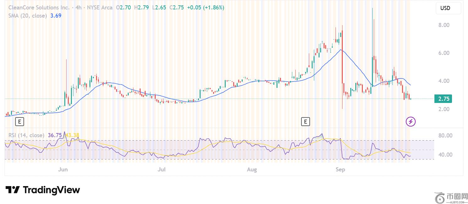Click the +0.05 (+1.86%) price change text
468x204 pixels.
(206, 8)
